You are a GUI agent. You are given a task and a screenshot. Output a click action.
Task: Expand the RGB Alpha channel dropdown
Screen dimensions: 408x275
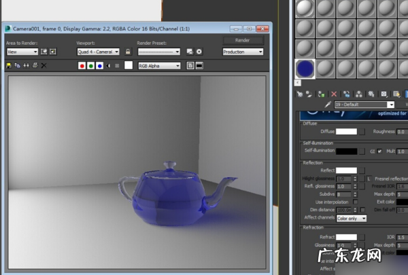[x=159, y=66]
